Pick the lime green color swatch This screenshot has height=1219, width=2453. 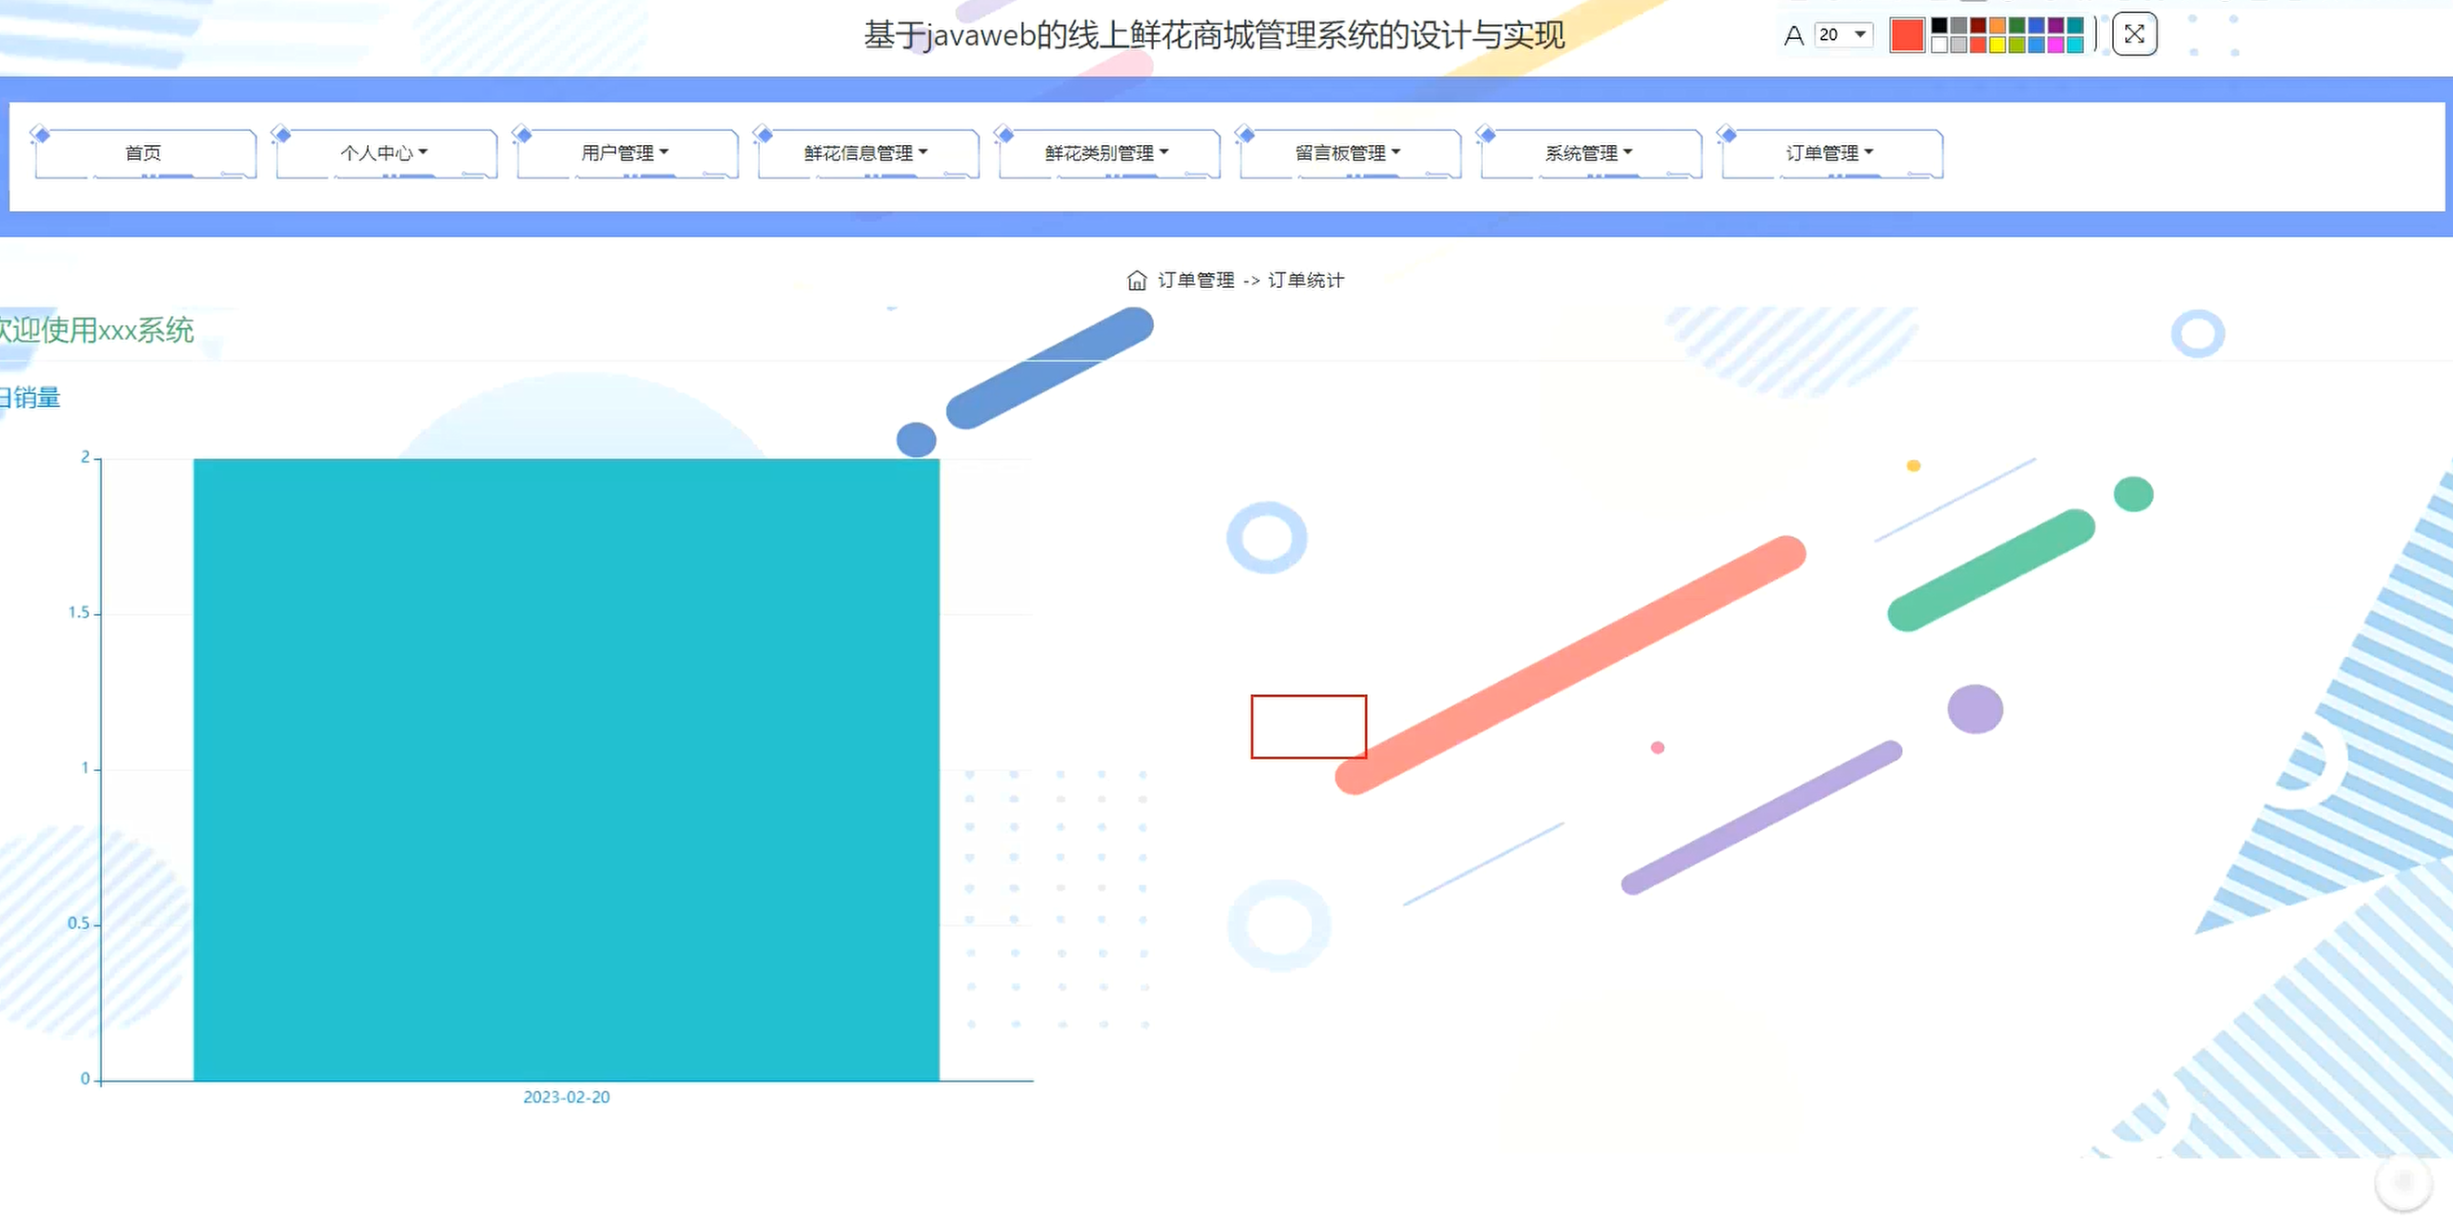tap(2018, 45)
